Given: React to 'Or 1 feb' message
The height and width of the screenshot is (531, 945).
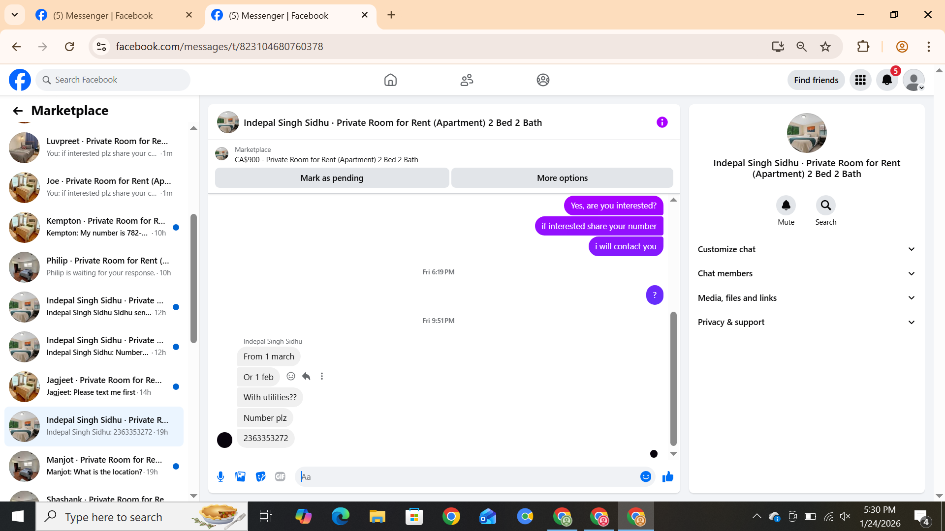Looking at the screenshot, I should pyautogui.click(x=291, y=376).
